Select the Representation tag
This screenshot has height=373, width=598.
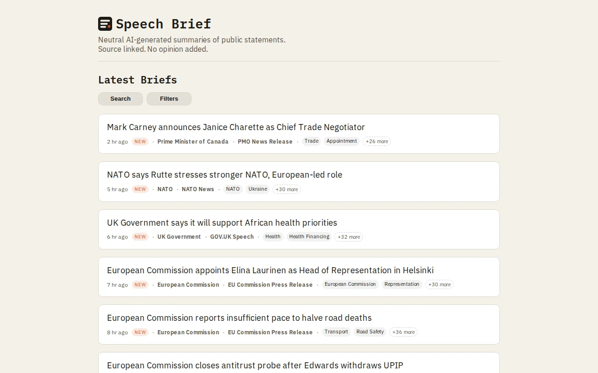pyautogui.click(x=402, y=284)
